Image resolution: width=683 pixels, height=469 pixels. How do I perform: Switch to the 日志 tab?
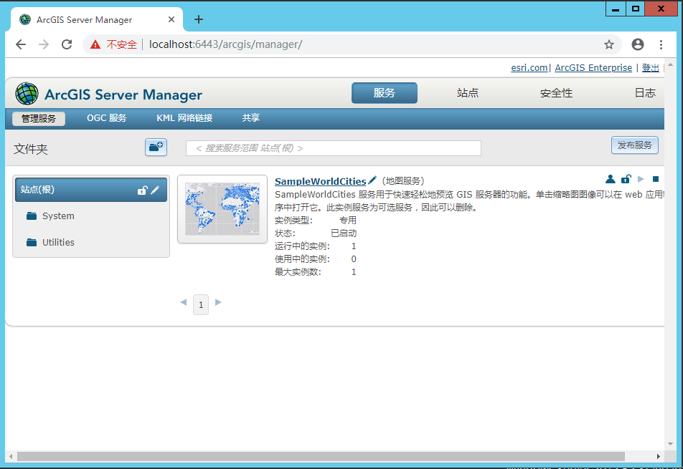(x=645, y=93)
